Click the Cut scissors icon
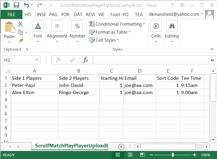 point(20,24)
